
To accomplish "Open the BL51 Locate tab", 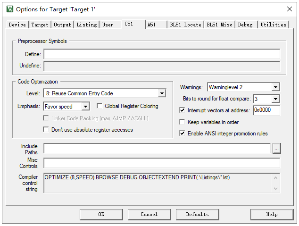I will 185,25.
